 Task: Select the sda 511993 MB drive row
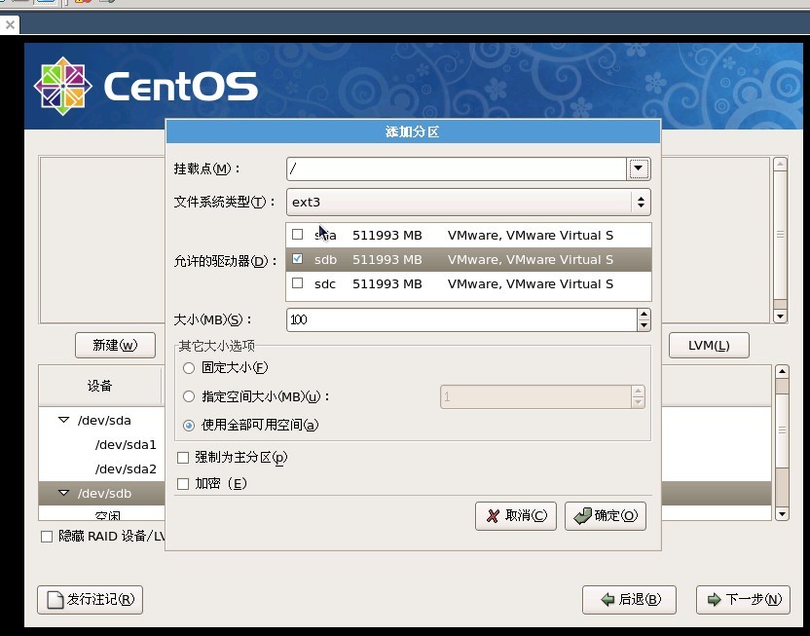click(x=468, y=235)
